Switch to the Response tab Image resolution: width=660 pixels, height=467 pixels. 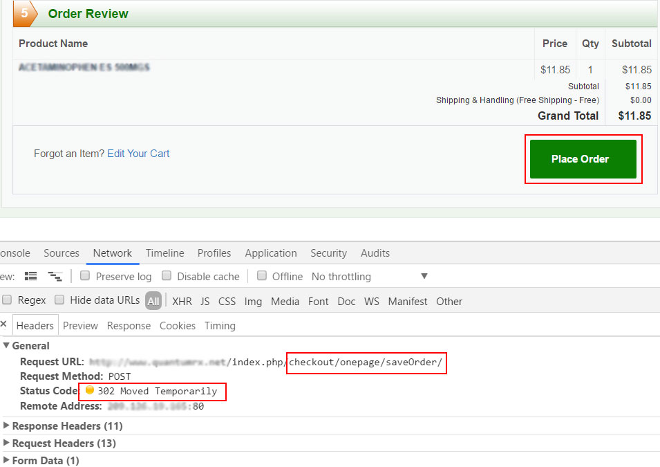point(129,325)
